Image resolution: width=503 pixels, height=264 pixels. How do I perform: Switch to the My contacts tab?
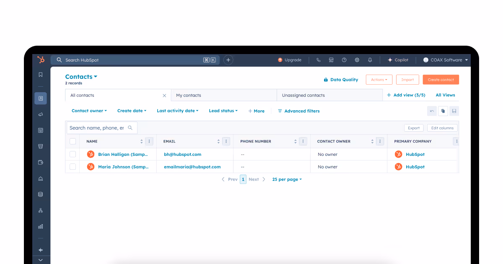(224, 96)
